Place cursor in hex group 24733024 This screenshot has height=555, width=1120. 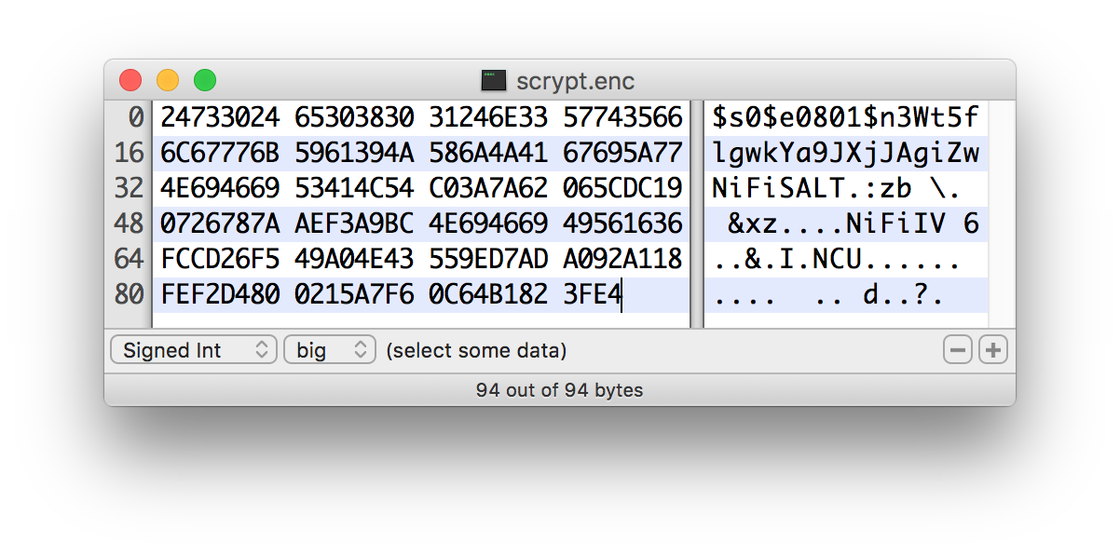pyautogui.click(x=219, y=118)
